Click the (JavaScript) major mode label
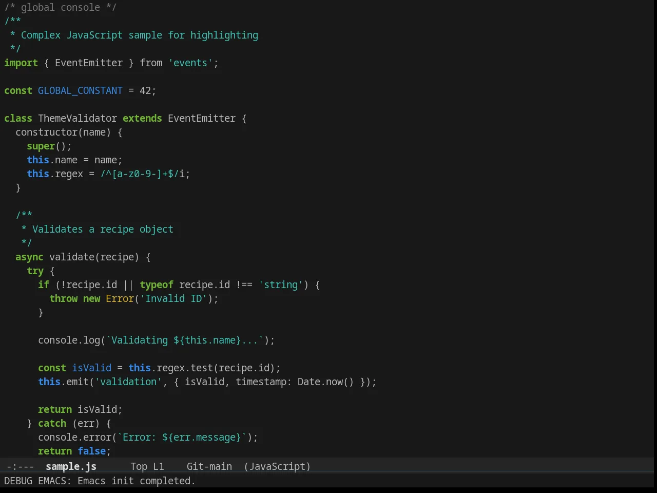The image size is (657, 493). tap(277, 466)
